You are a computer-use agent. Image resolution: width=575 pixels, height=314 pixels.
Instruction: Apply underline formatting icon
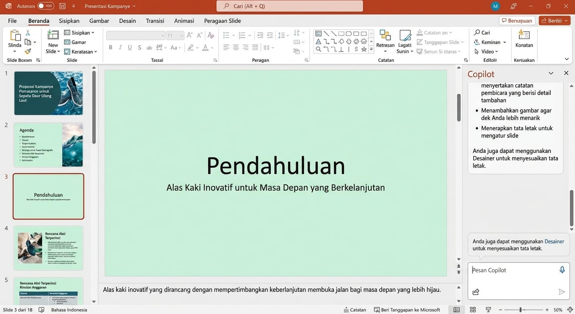[x=129, y=47]
